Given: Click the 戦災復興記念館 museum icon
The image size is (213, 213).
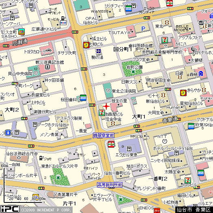Looking at the screenshot, I should pos(47,67).
